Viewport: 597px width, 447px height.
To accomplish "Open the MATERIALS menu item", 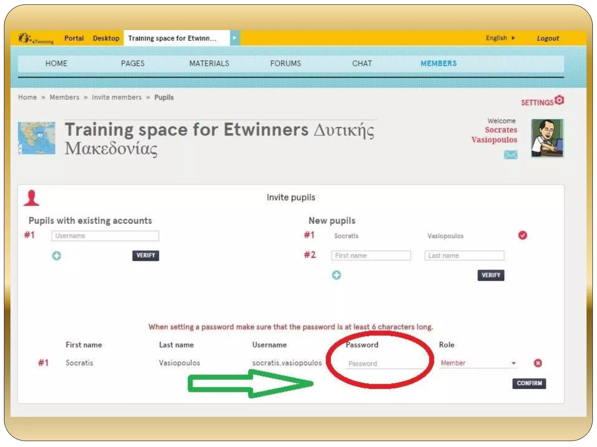I will [x=209, y=63].
